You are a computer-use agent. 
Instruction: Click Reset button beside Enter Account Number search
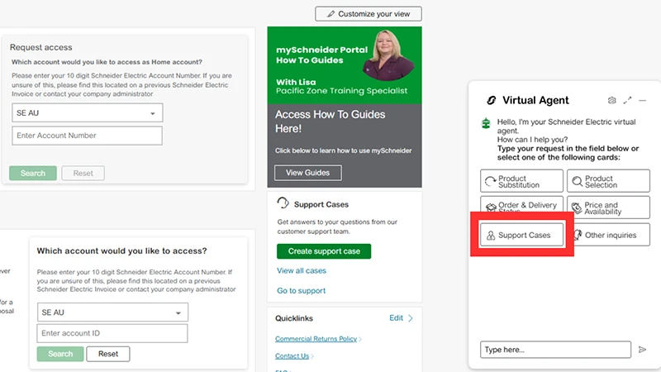(x=83, y=174)
